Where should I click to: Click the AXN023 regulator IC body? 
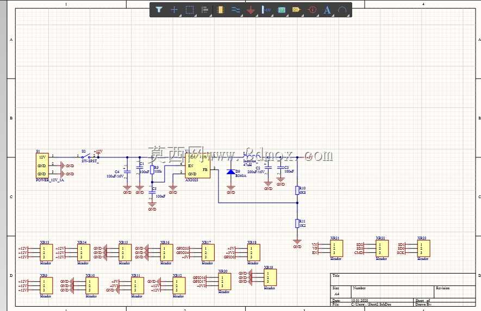(197, 166)
